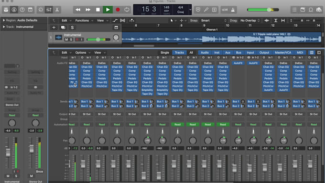Switch mixer to Tracks view
The width and height of the screenshot is (325, 183).
click(x=179, y=53)
